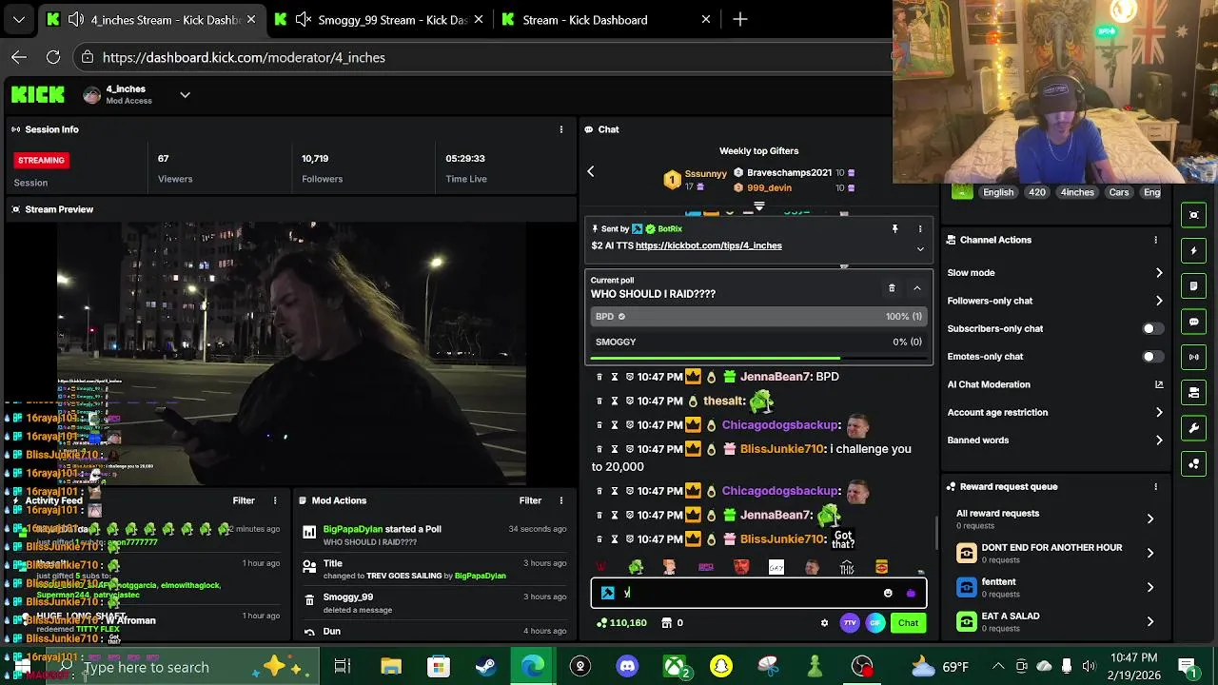The width and height of the screenshot is (1218, 685).
Task: Reload the browser page
Action: coord(53,57)
